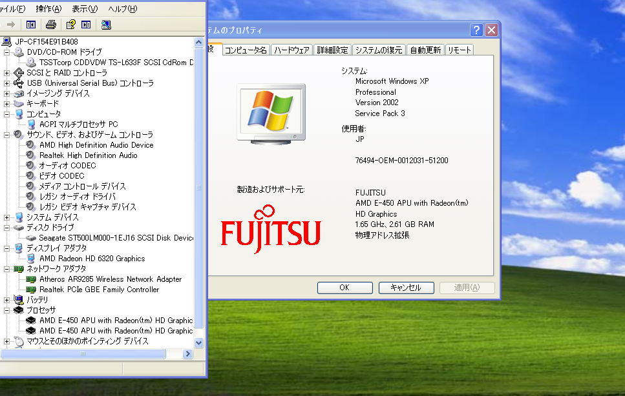Open the ヘルプ(H) menu

coord(123,9)
